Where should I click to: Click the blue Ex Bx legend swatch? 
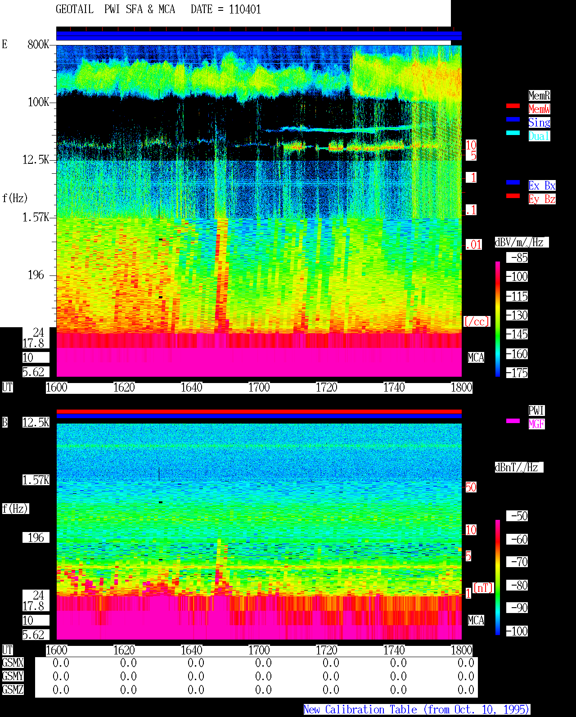click(x=513, y=182)
